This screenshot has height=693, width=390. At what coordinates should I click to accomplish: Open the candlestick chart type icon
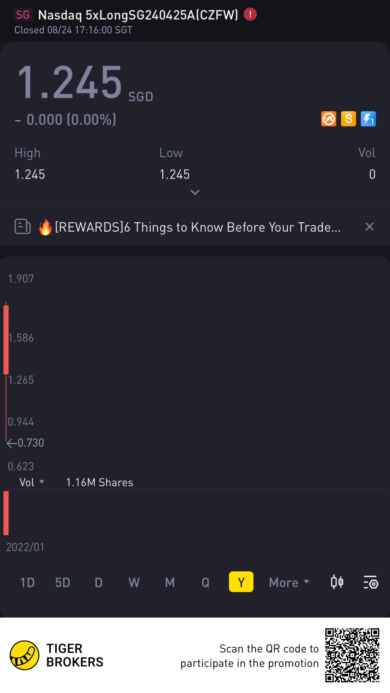coord(337,582)
